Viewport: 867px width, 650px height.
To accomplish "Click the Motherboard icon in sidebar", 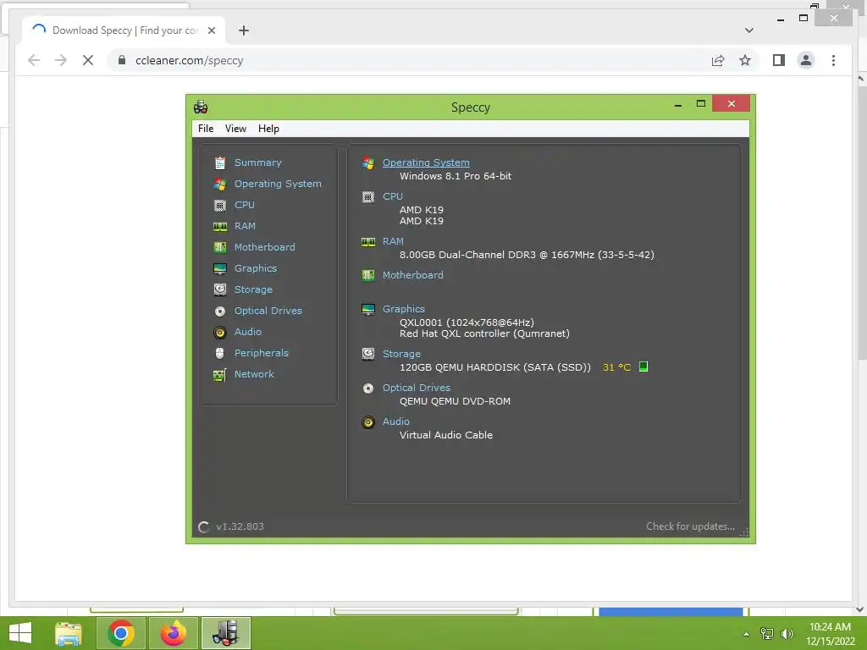I will pos(220,248).
